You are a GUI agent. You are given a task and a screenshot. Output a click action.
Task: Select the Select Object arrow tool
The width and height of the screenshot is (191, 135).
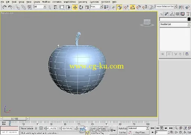pos(50,7)
